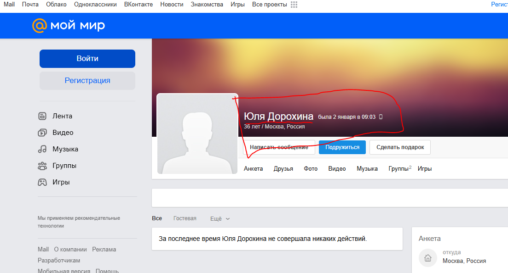Open the Видео profile tab

pos(337,169)
